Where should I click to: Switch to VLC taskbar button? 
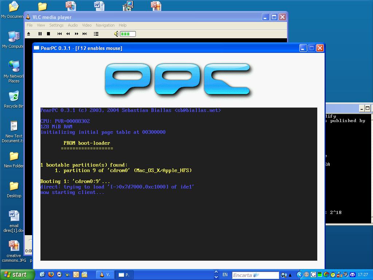105,275
